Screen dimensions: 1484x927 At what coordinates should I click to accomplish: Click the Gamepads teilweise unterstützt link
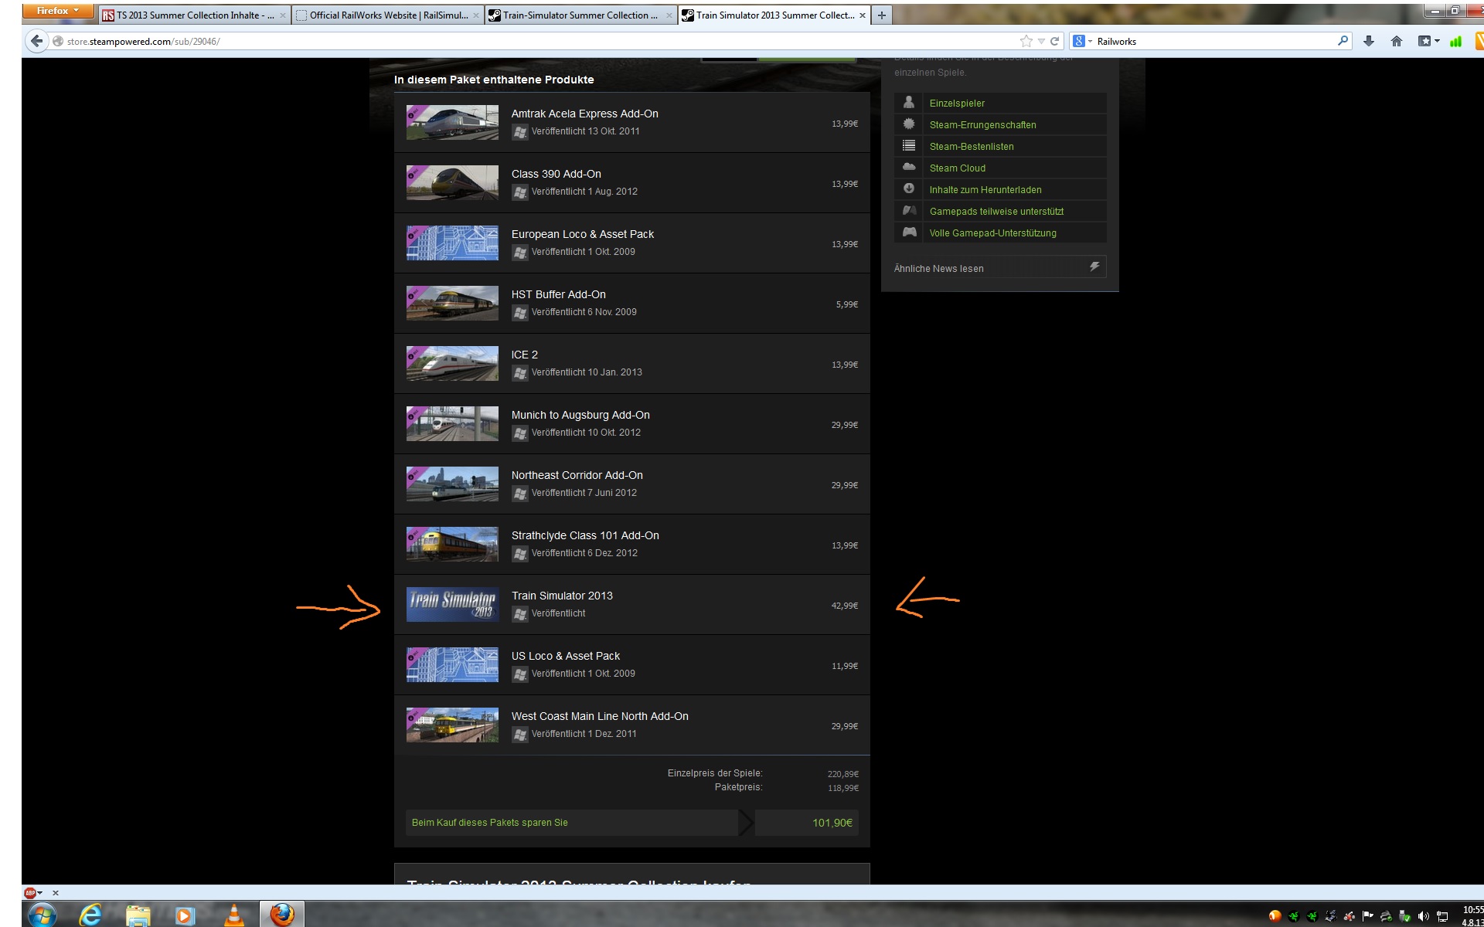pyautogui.click(x=996, y=211)
